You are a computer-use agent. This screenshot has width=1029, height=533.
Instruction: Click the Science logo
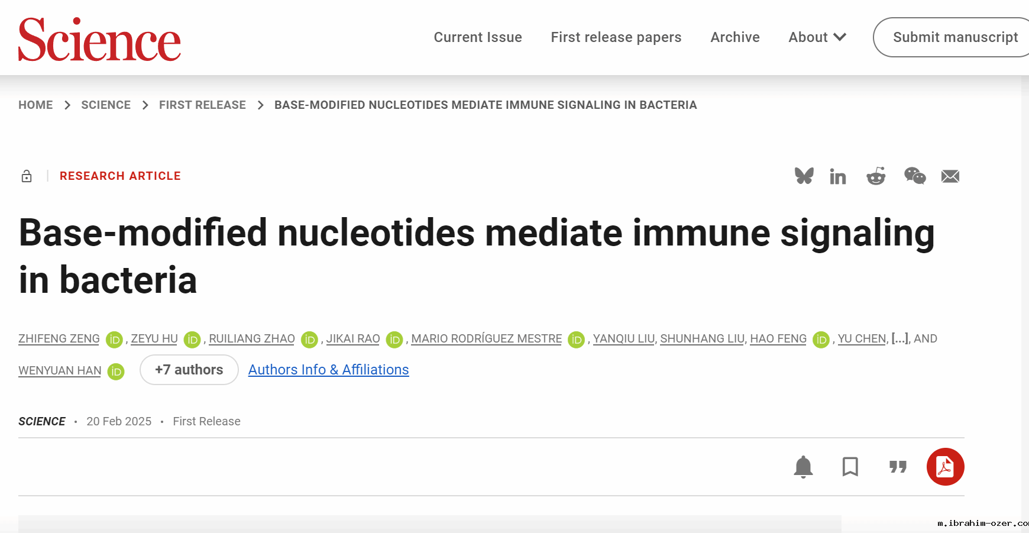click(99, 39)
